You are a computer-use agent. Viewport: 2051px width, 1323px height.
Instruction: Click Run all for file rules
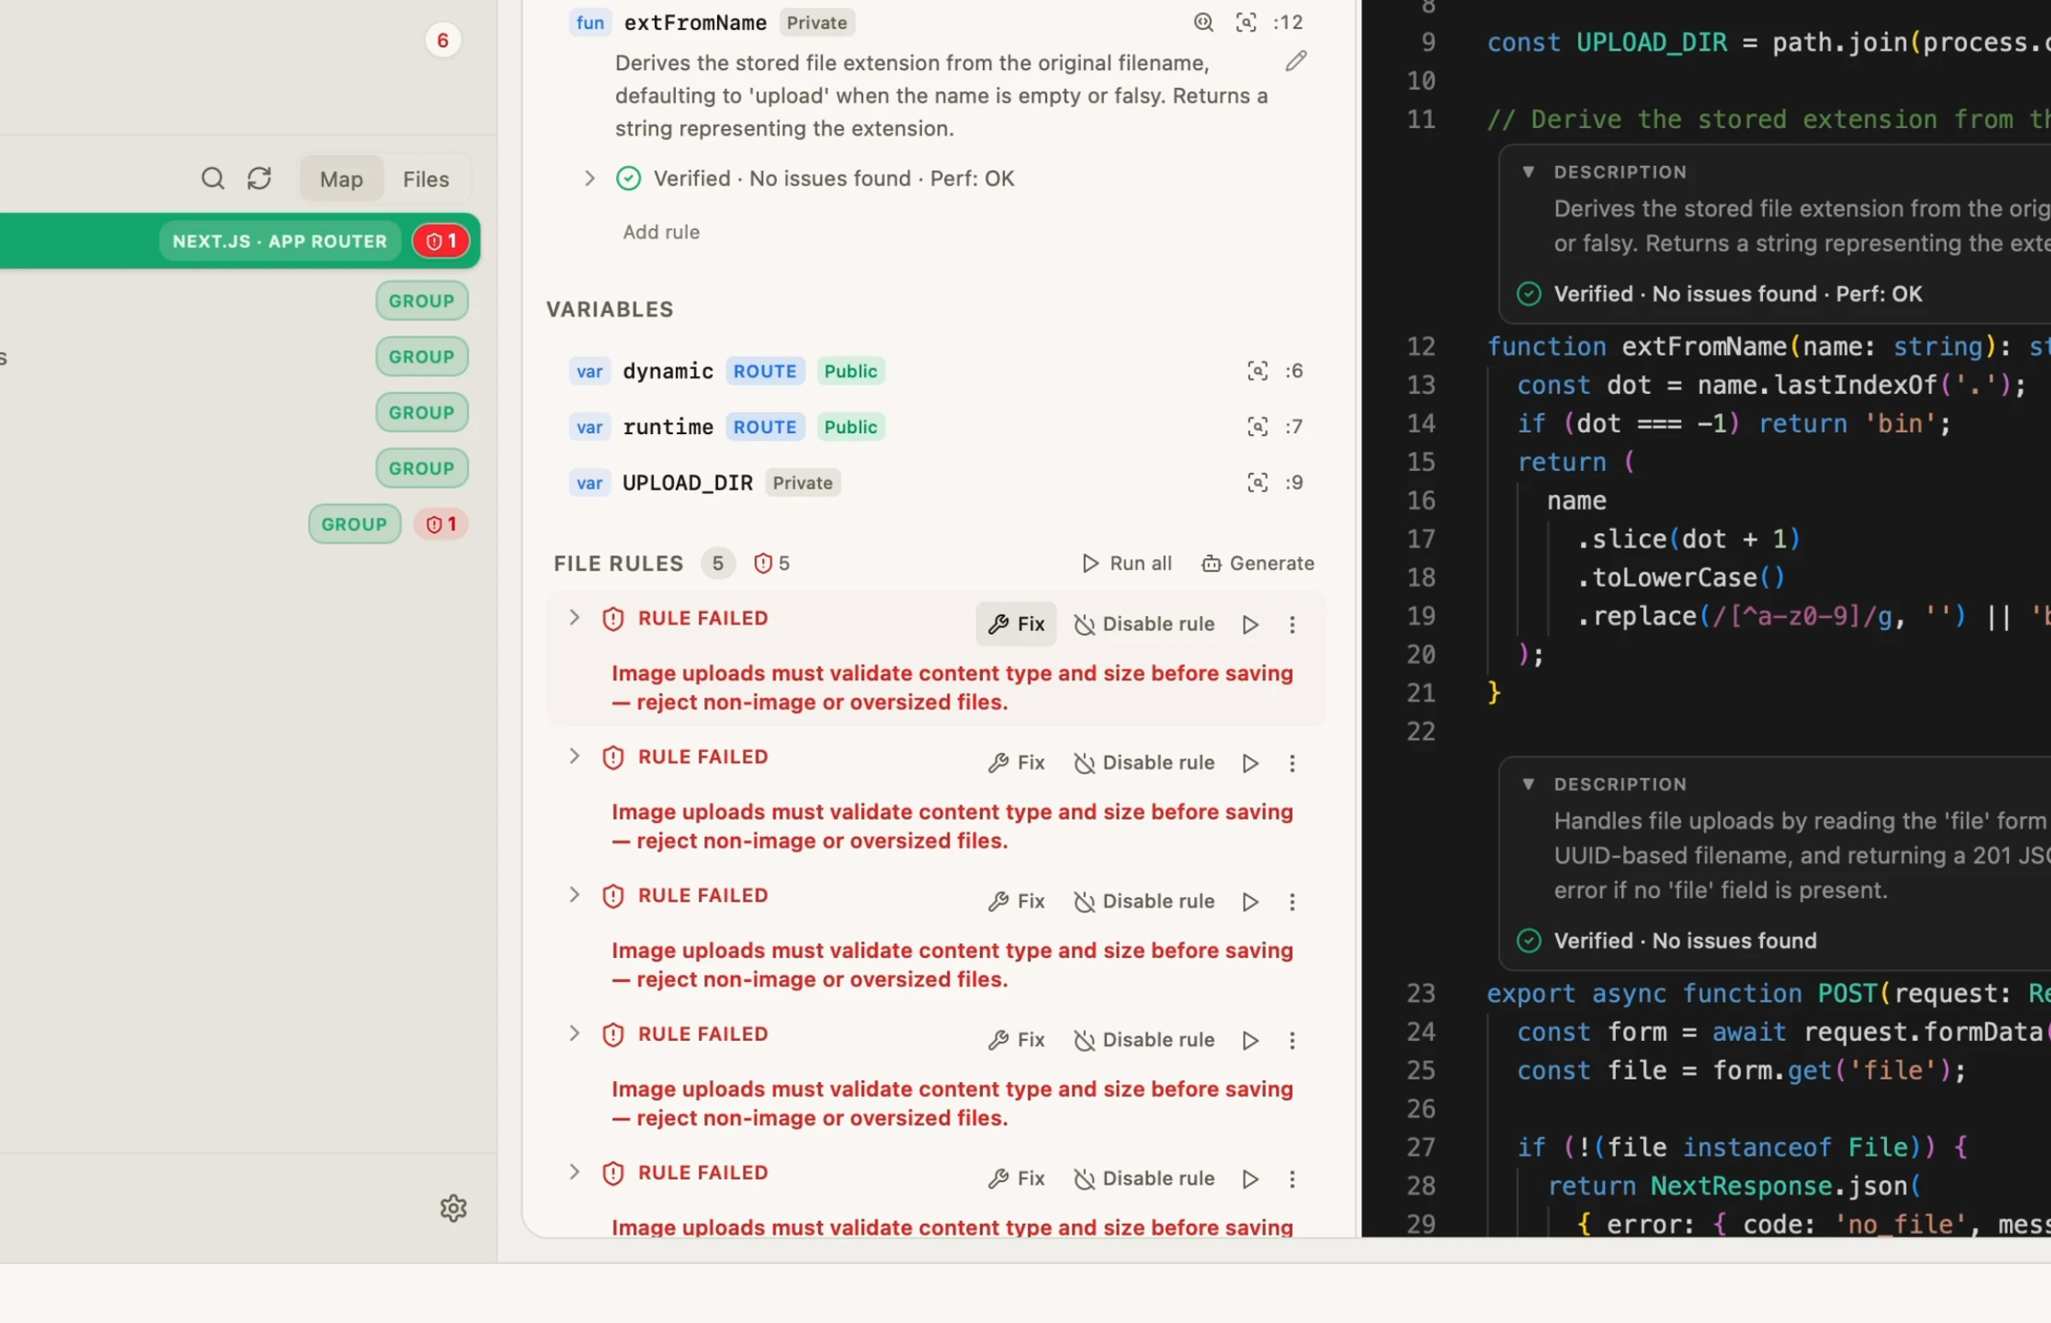[x=1126, y=563]
